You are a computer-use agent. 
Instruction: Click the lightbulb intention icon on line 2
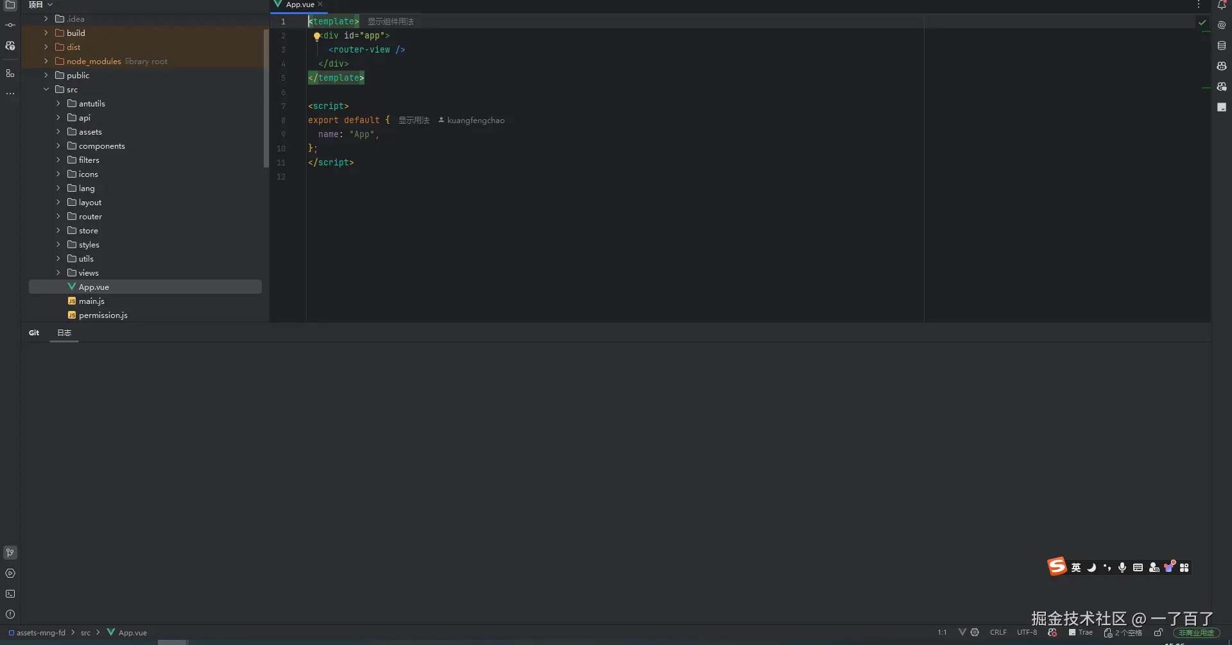coord(316,36)
